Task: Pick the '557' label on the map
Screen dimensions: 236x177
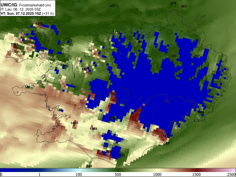Action: (174, 56)
